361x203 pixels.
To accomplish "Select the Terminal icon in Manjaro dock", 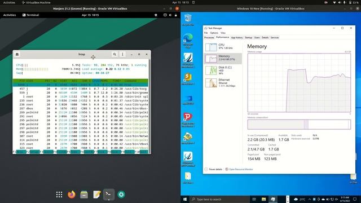I will [x=109, y=195].
